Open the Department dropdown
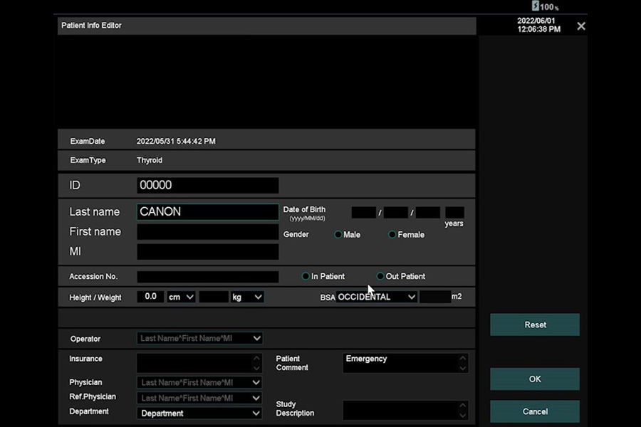The width and height of the screenshot is (641, 427). 199,413
